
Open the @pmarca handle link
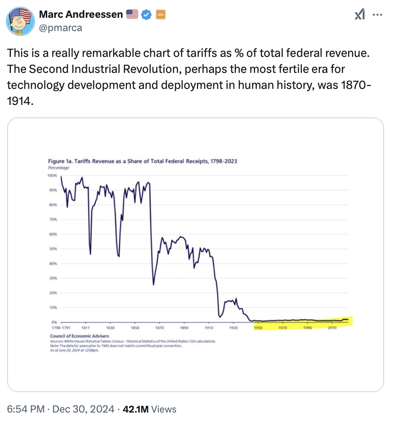60,28
